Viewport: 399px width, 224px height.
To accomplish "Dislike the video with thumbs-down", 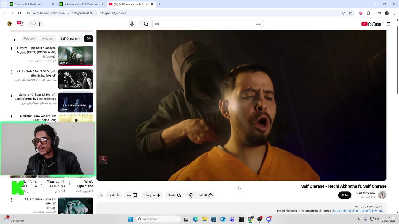I will tap(191, 195).
